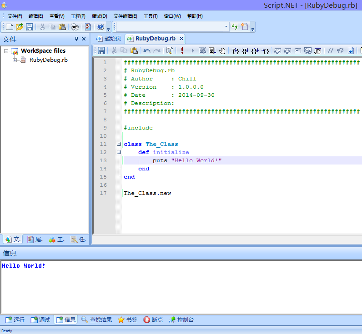Select the 任 tasks panel tab
The height and width of the screenshot is (334, 362).
pyautogui.click(x=78, y=239)
